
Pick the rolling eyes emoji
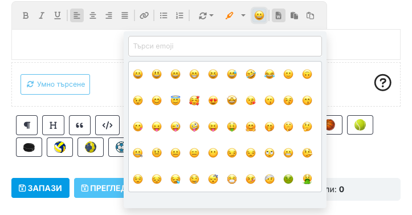(x=270, y=153)
